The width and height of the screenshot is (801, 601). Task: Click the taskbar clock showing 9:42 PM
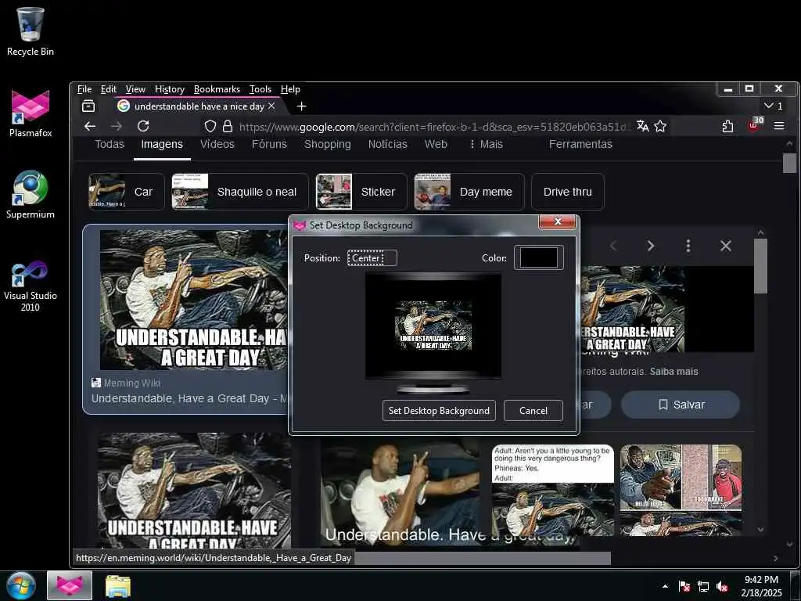coord(761,586)
